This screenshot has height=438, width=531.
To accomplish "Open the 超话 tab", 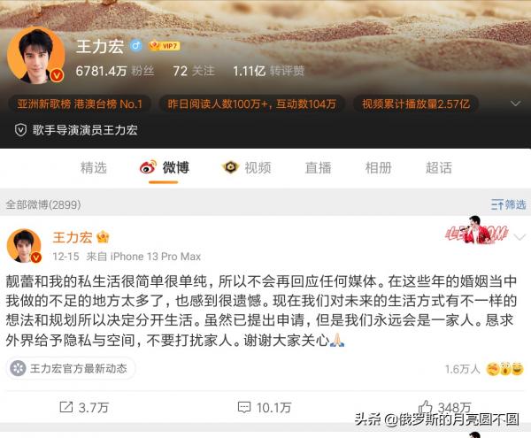I will point(439,167).
